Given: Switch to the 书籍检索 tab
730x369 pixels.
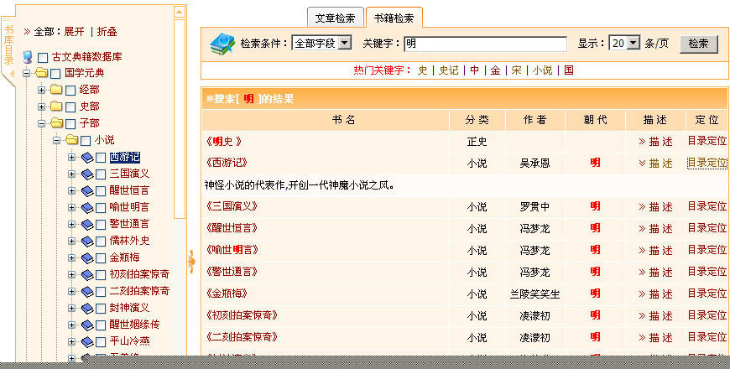Looking at the screenshot, I should click(x=394, y=18).
